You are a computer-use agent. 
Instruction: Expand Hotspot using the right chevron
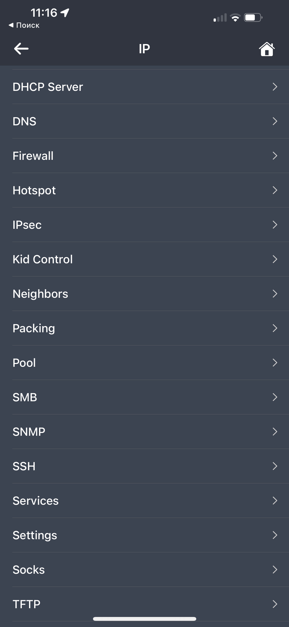[275, 190]
